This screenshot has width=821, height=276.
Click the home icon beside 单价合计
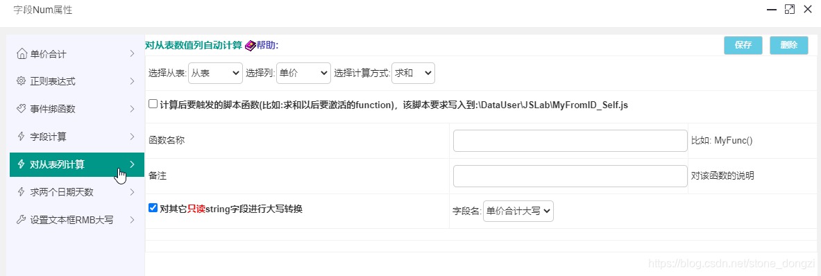click(22, 53)
